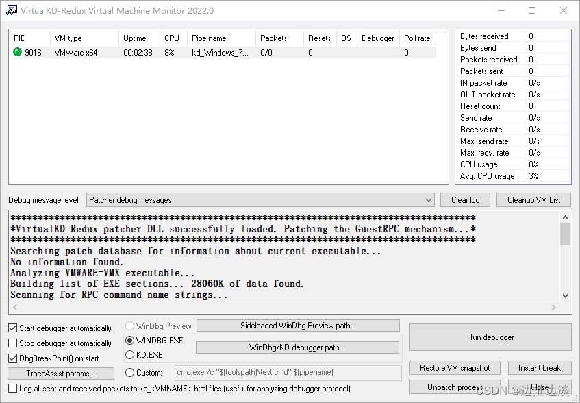Click the log scroll down arrow
Viewport: 580px width, 403px height.
click(x=565, y=295)
